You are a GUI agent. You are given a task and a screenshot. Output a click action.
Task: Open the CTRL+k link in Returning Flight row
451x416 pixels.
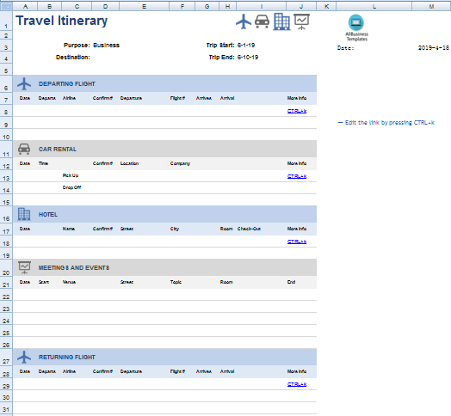pyautogui.click(x=297, y=384)
